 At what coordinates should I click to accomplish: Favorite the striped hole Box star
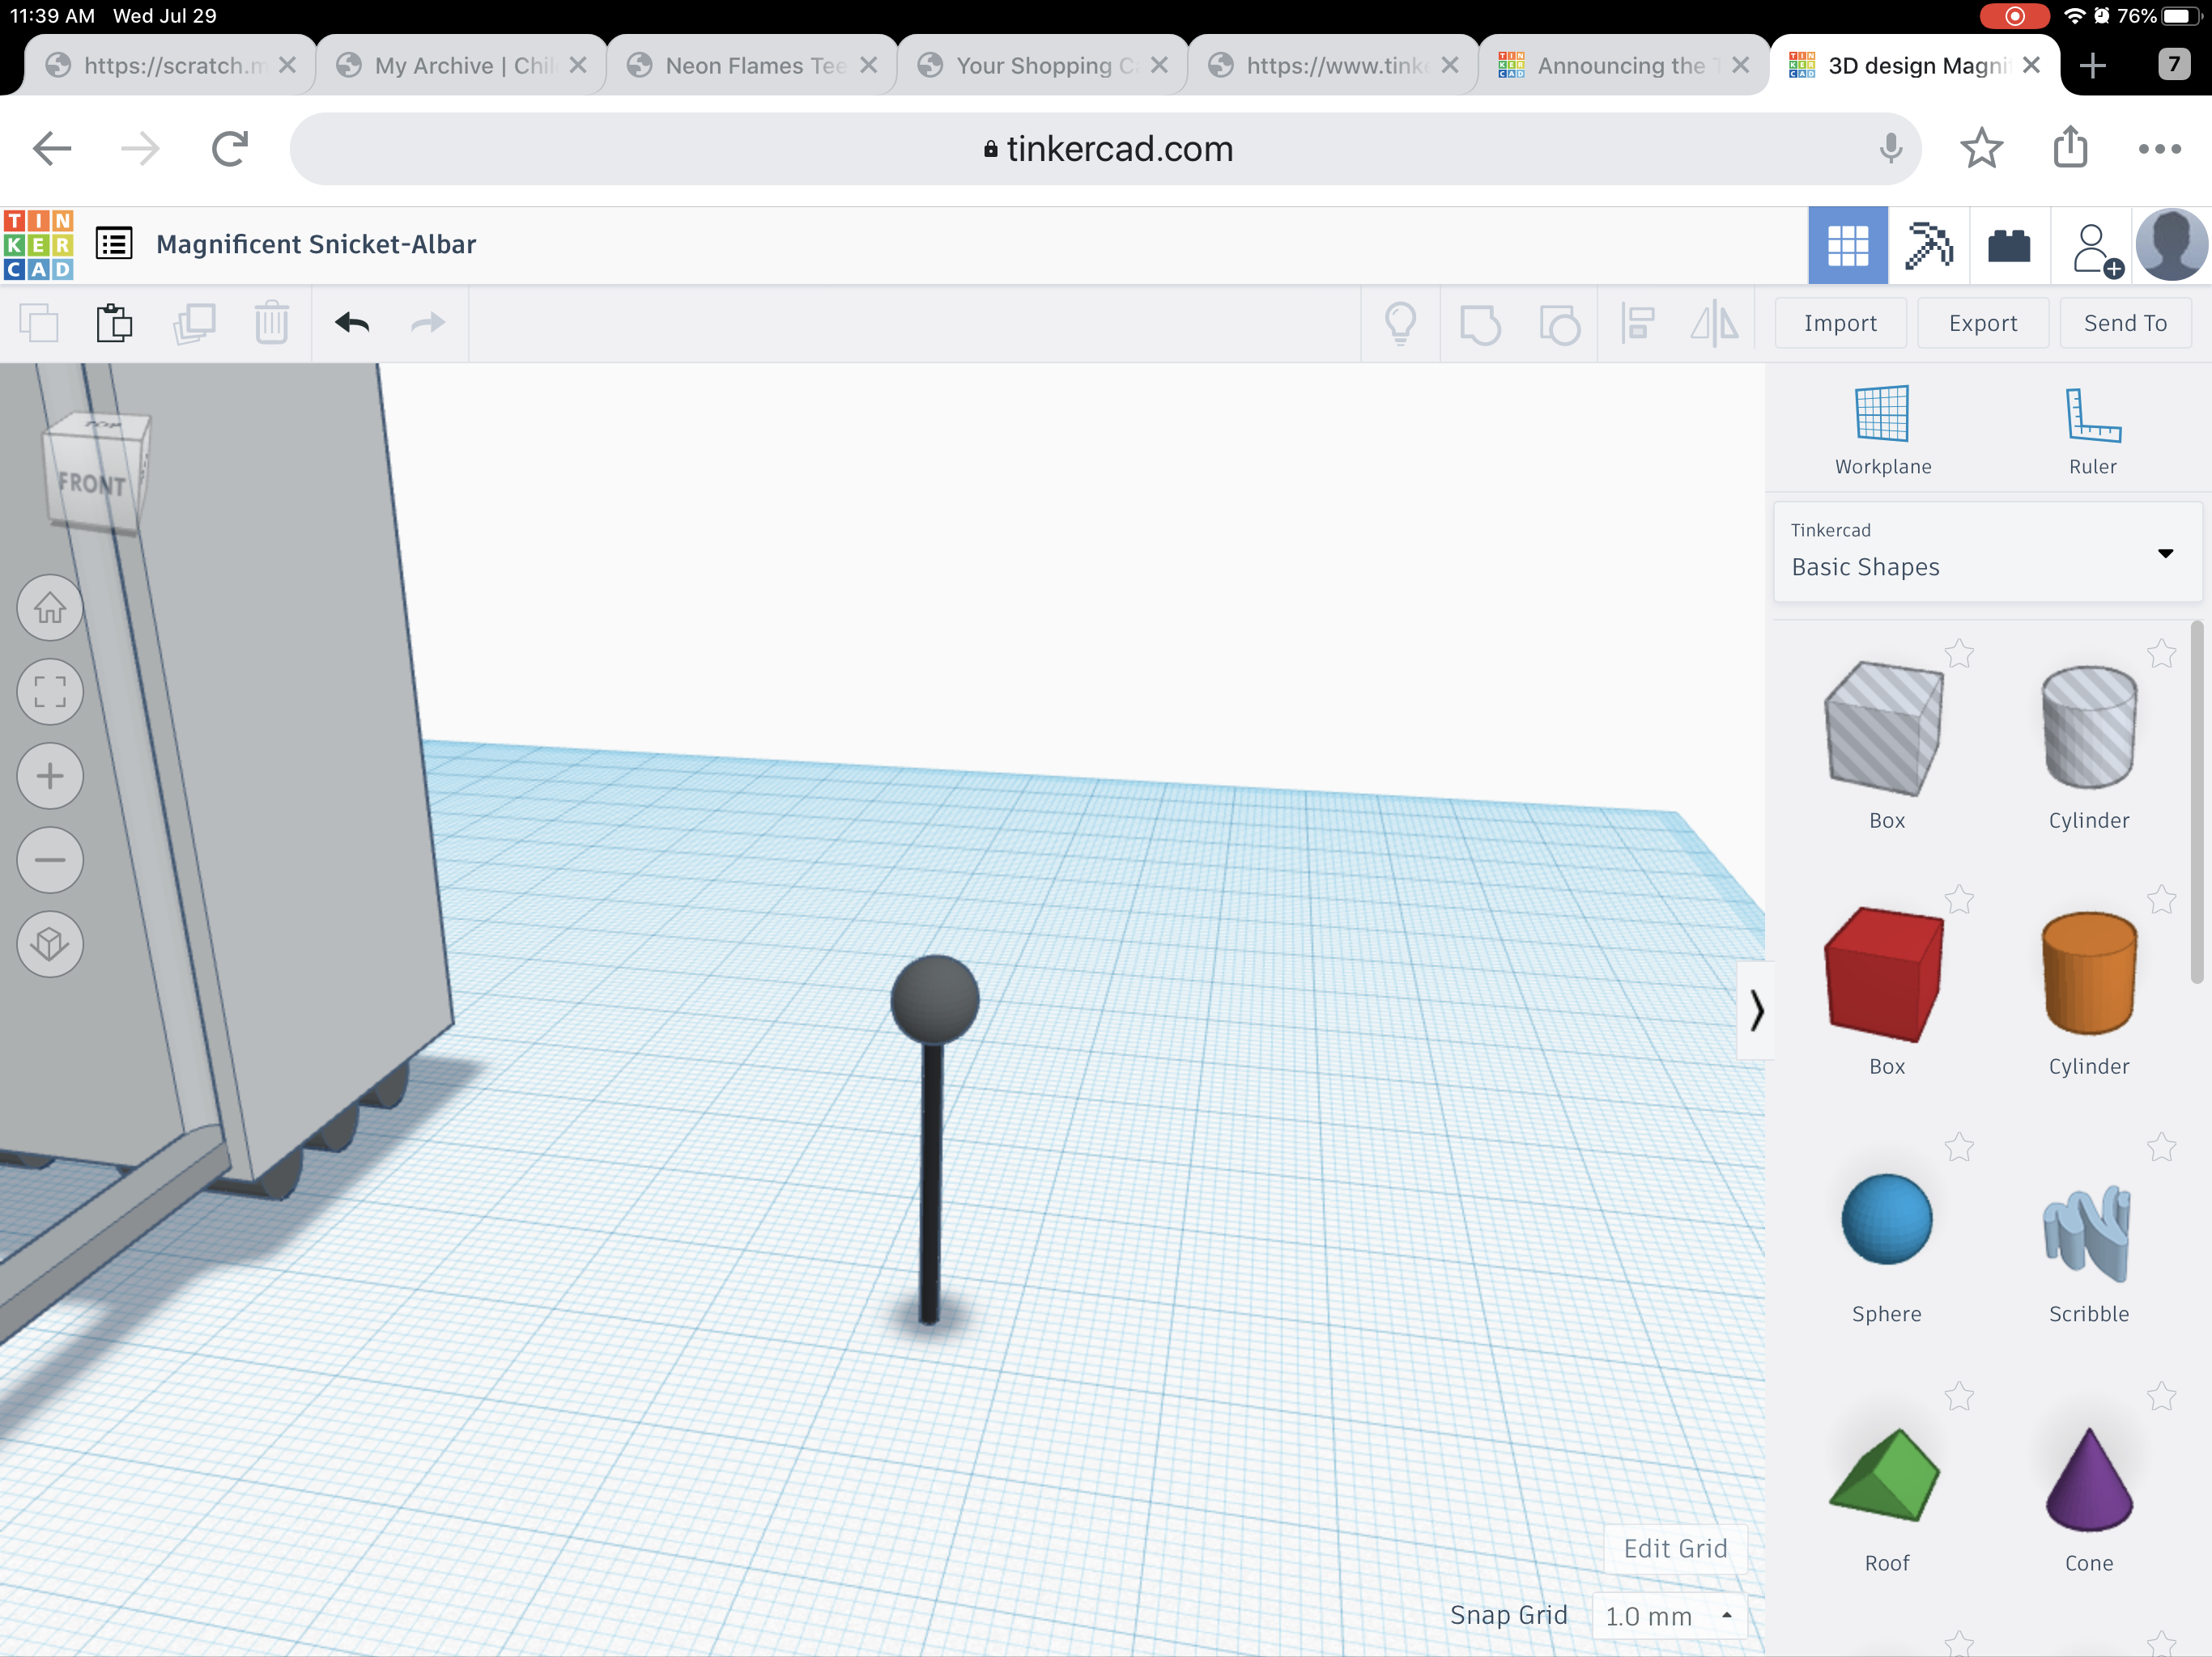pyautogui.click(x=1959, y=655)
